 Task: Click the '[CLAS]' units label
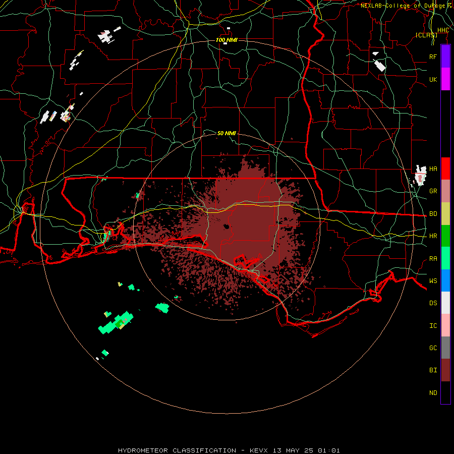[x=426, y=35]
